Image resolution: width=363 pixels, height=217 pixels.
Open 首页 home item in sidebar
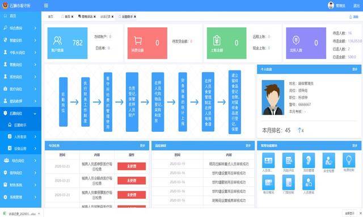[x=13, y=16]
